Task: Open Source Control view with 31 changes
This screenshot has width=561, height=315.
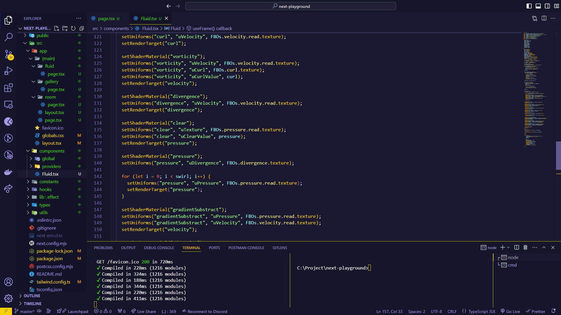Action: click(8, 54)
